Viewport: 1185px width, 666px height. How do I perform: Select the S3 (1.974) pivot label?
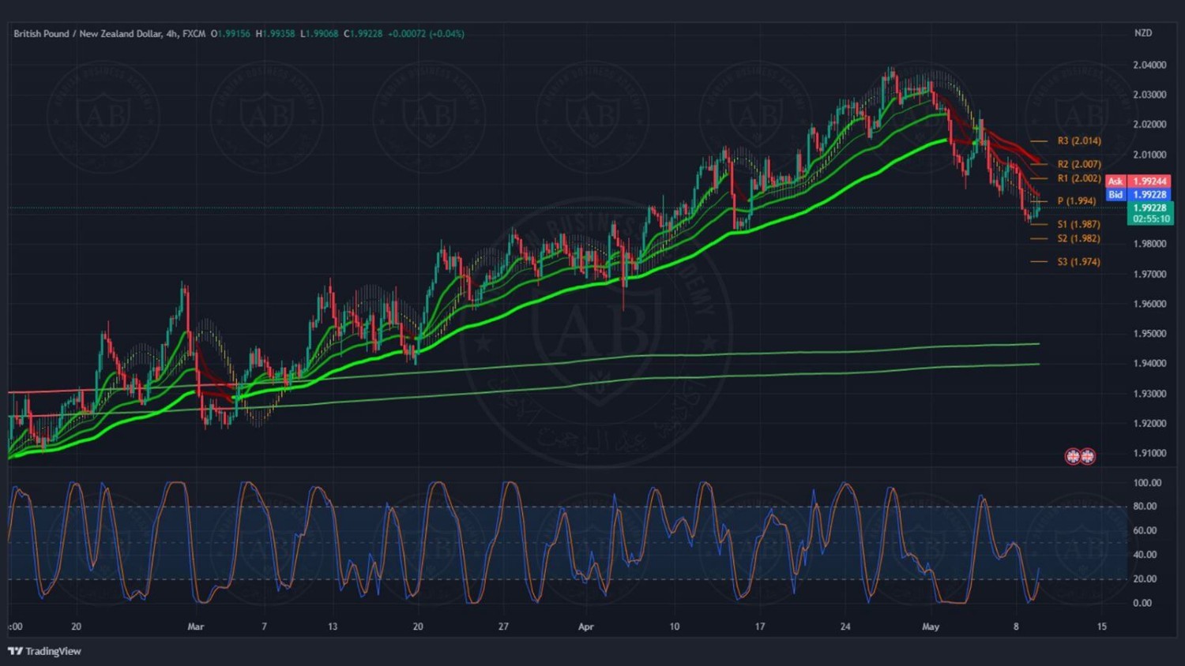[x=1079, y=262]
